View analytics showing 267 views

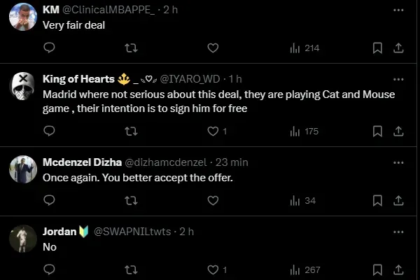click(304, 269)
